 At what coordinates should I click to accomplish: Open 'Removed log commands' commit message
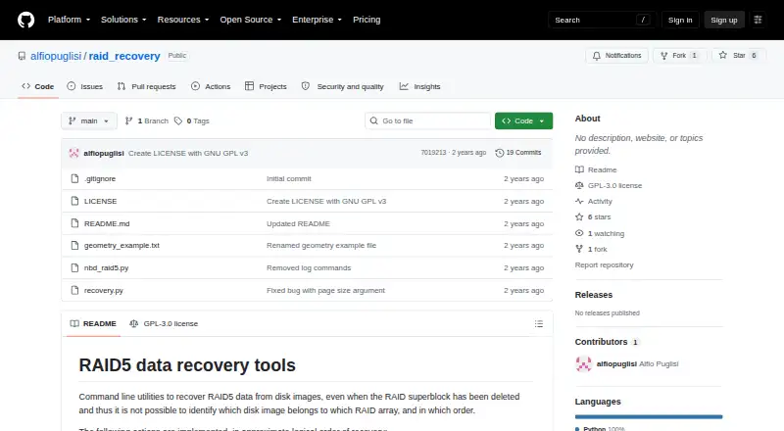tap(309, 268)
